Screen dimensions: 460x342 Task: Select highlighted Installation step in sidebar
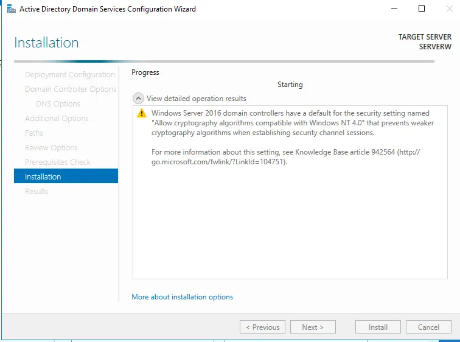(x=66, y=176)
